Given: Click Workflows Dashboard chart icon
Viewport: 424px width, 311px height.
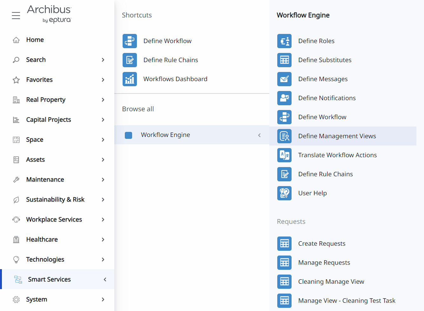Looking at the screenshot, I should 130,79.
